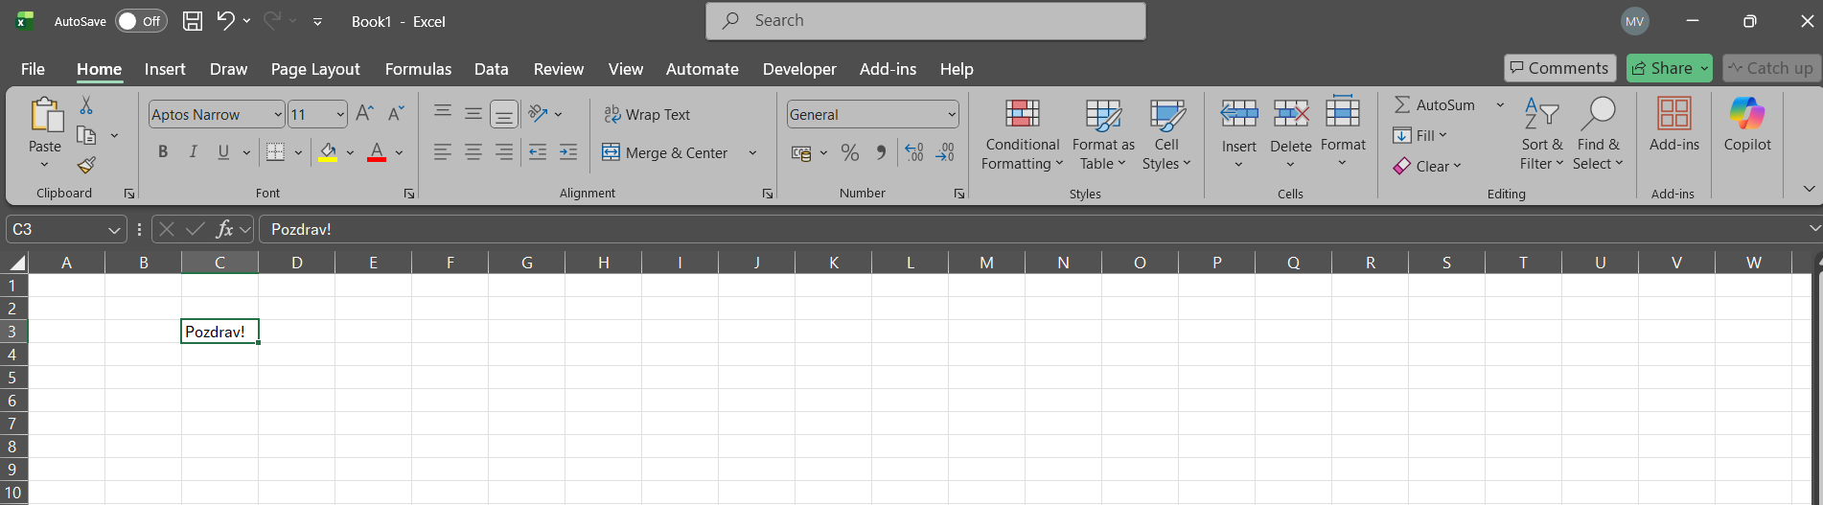Toggle AutoSave switch on
Viewport: 1823px width, 505px height.
pos(141,21)
